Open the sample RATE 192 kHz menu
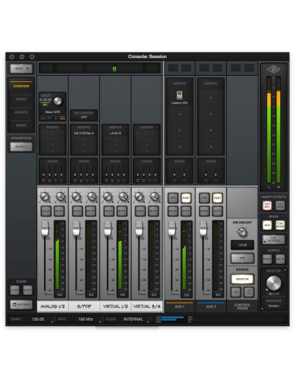 (x=85, y=319)
